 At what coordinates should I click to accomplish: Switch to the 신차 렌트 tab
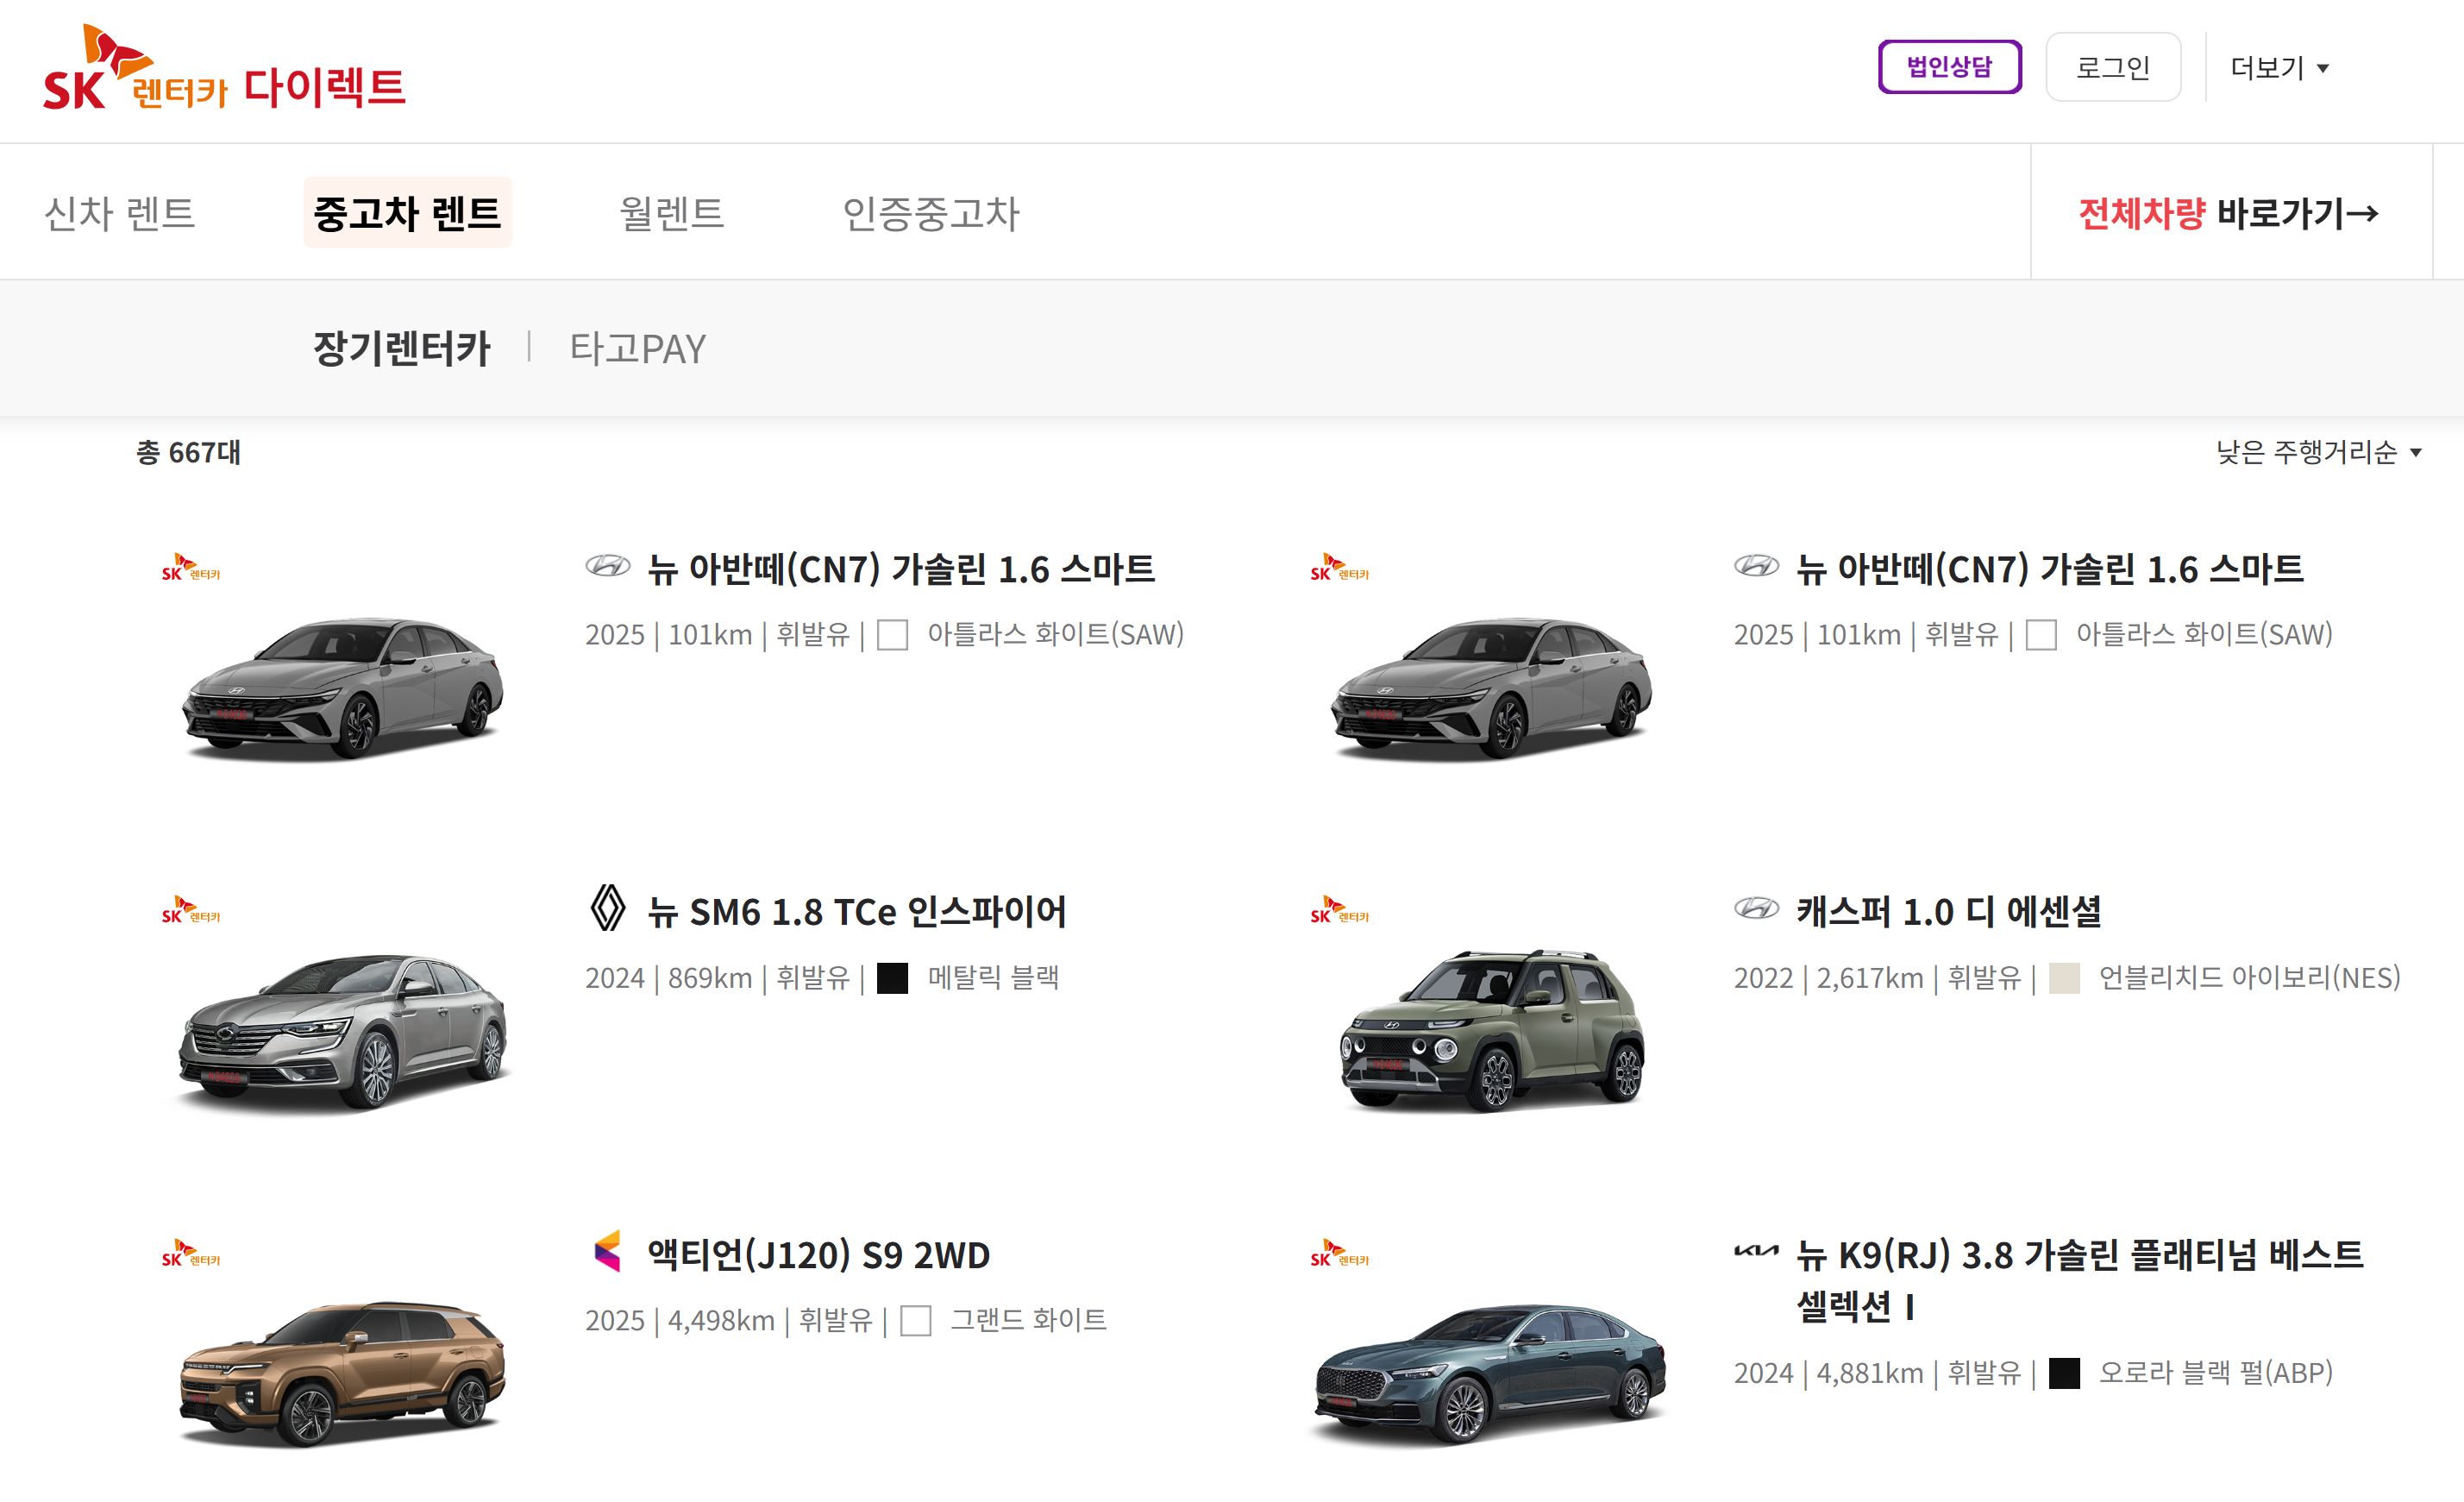tap(119, 212)
